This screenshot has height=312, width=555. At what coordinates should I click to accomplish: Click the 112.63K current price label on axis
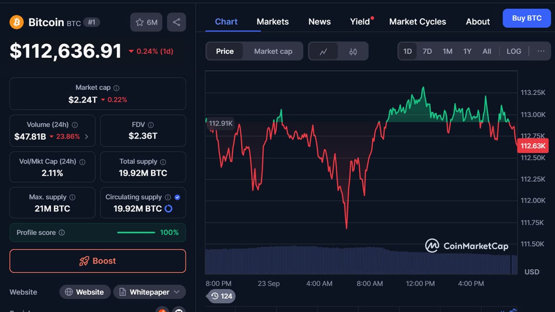(533, 146)
